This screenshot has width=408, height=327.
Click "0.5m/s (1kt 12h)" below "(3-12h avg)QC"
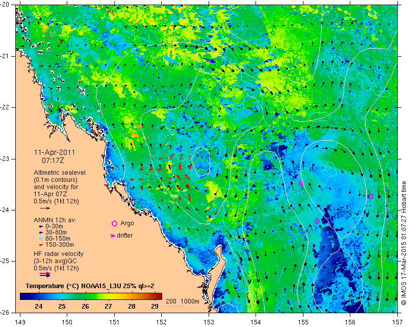coord(56,268)
